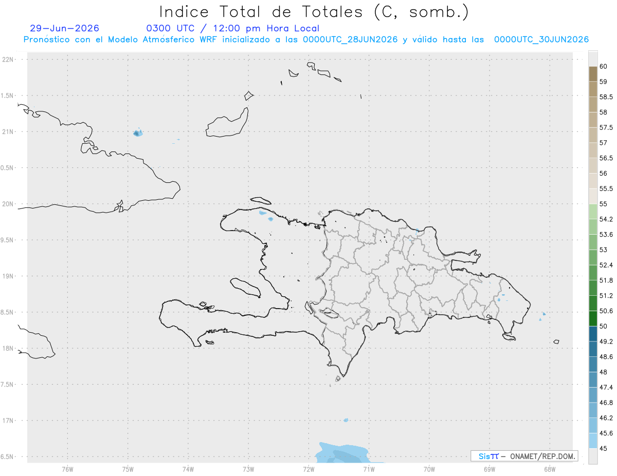Click the "74W" longitude label
This screenshot has height=476, width=617.
pyautogui.click(x=188, y=470)
